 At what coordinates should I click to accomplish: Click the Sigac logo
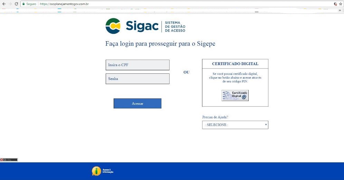145,26
